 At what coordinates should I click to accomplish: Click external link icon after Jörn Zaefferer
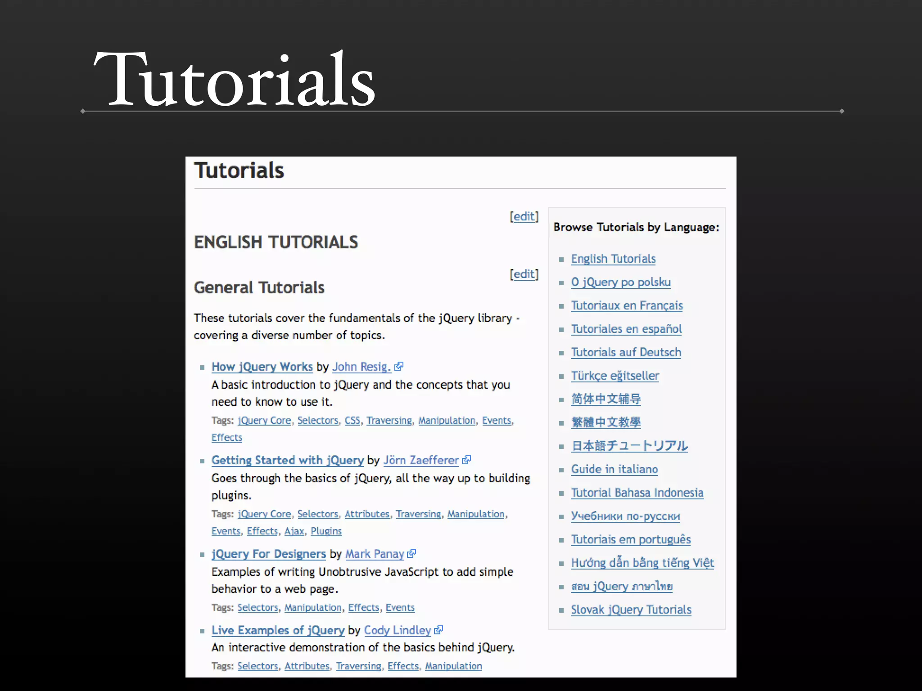tap(466, 460)
